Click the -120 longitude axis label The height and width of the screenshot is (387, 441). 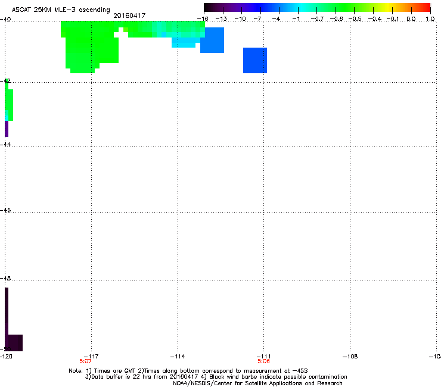coord(6,357)
